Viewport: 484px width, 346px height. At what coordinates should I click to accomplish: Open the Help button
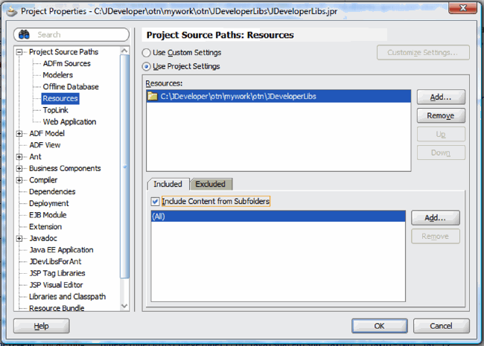[x=42, y=326]
